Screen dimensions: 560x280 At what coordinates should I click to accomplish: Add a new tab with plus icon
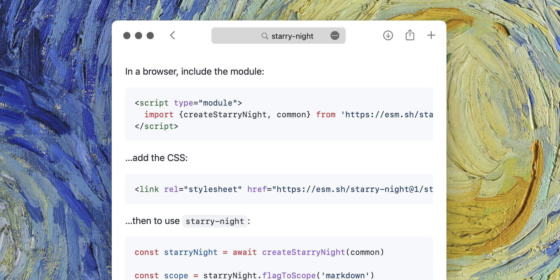pyautogui.click(x=431, y=35)
